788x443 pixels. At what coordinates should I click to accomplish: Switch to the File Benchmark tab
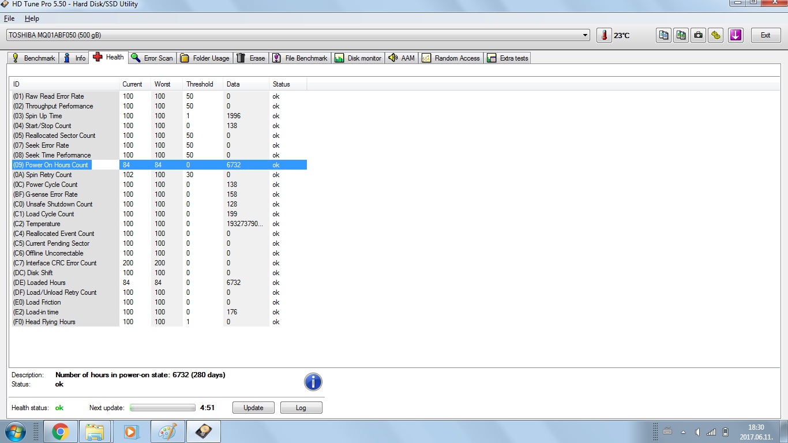coord(300,58)
